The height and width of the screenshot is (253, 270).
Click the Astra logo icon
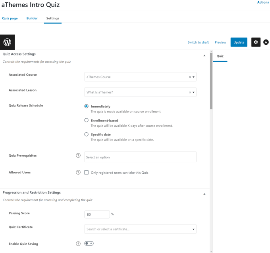tap(266, 42)
